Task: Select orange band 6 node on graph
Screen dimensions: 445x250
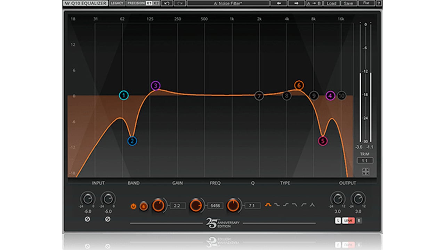Action: pos(298,85)
